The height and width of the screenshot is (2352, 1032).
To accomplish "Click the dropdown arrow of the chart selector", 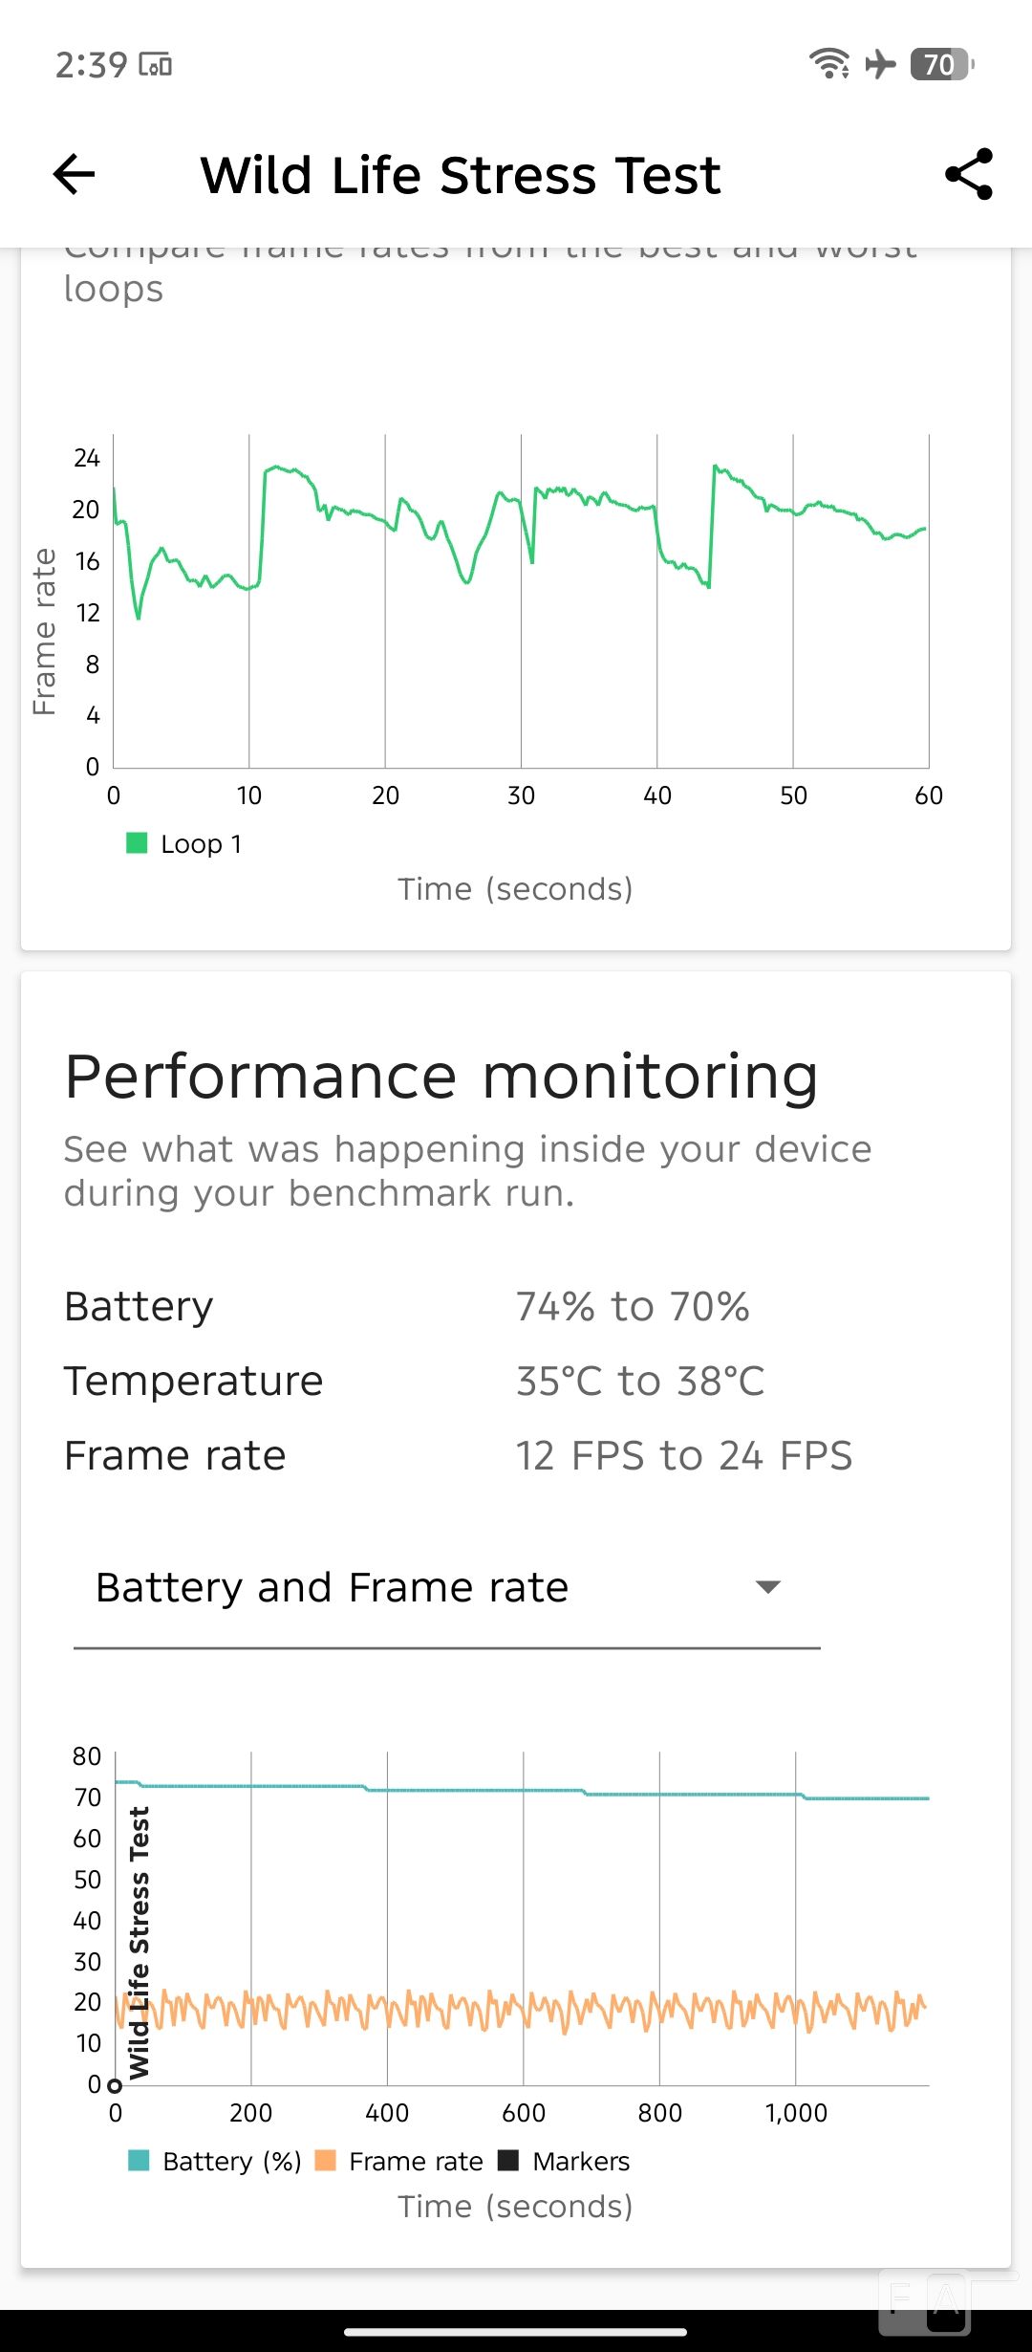I will [x=768, y=1588].
